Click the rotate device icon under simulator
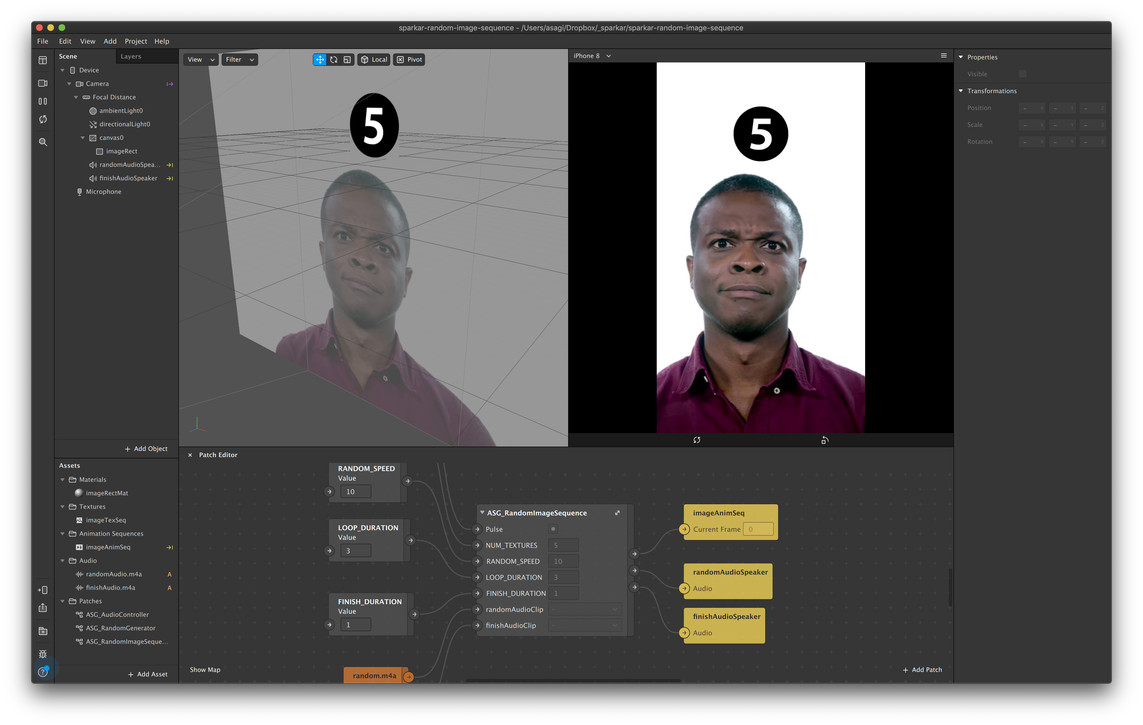1143x725 pixels. point(825,440)
